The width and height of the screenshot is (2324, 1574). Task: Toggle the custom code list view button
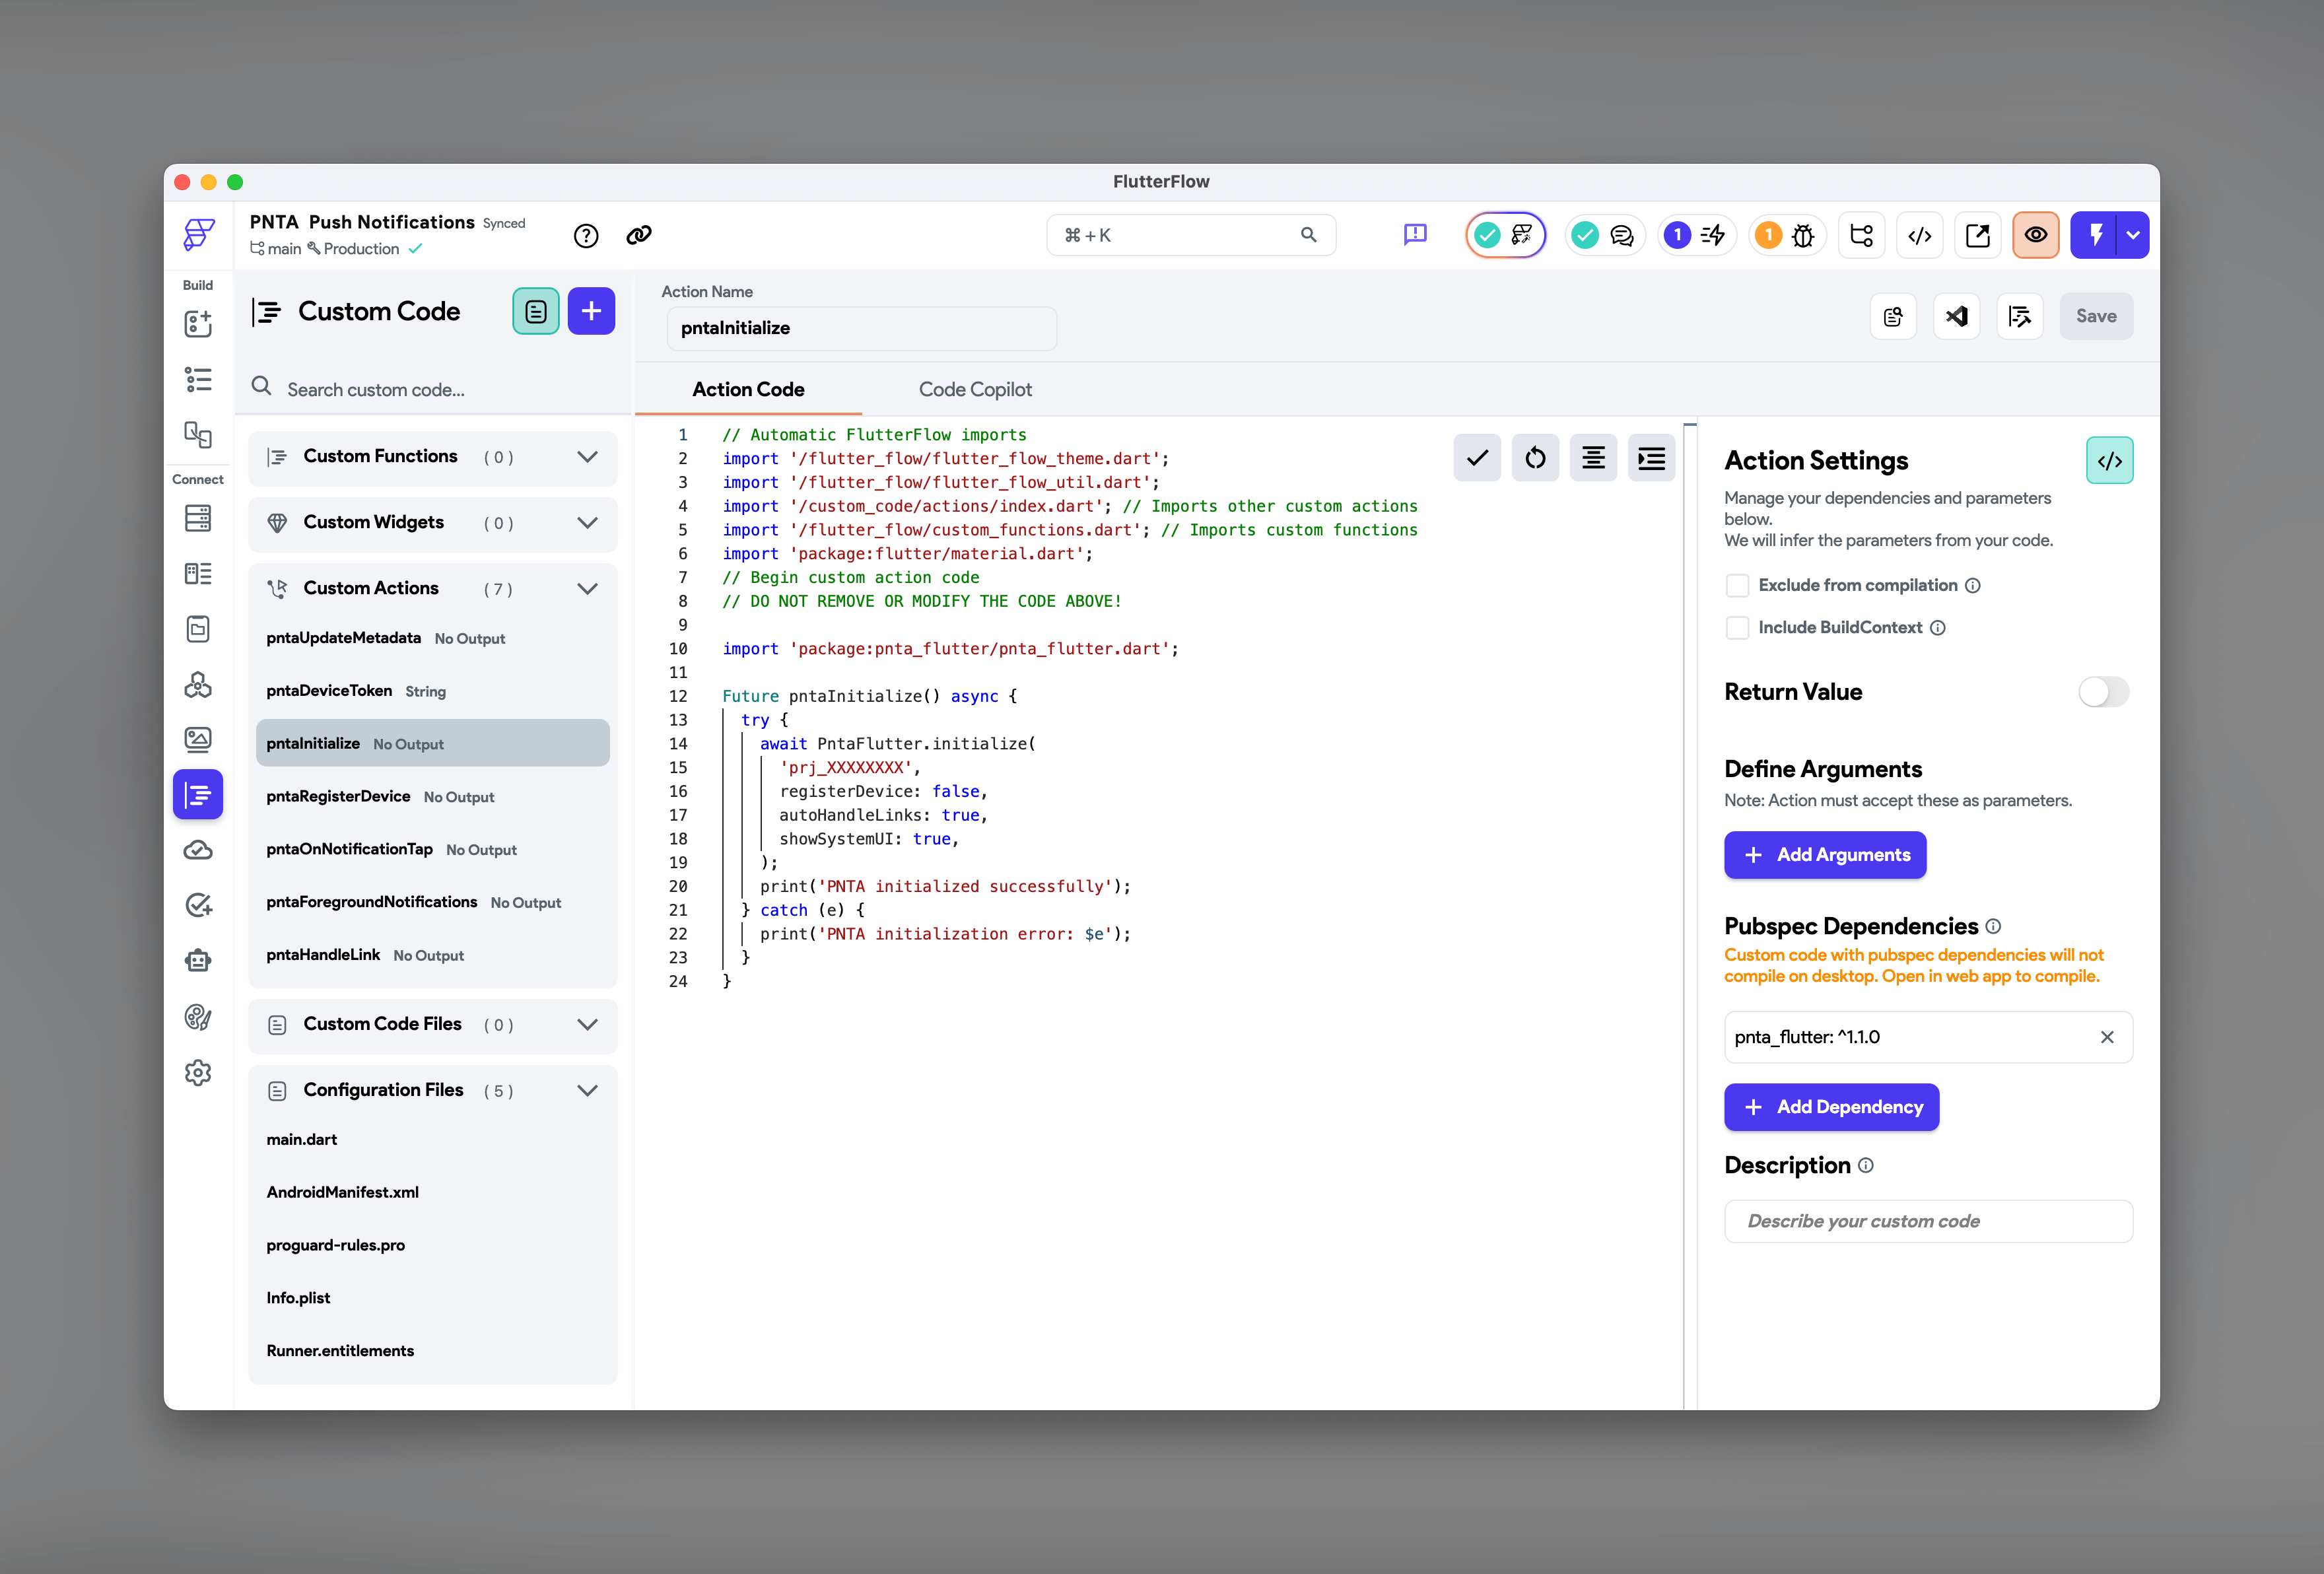click(x=536, y=312)
